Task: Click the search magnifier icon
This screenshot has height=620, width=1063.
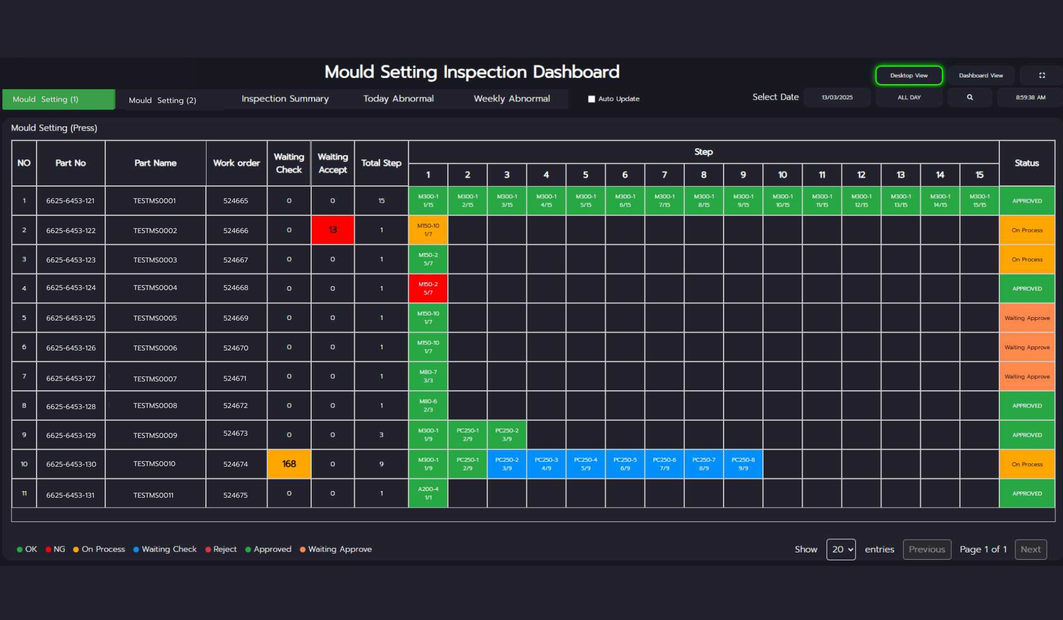Action: tap(969, 97)
